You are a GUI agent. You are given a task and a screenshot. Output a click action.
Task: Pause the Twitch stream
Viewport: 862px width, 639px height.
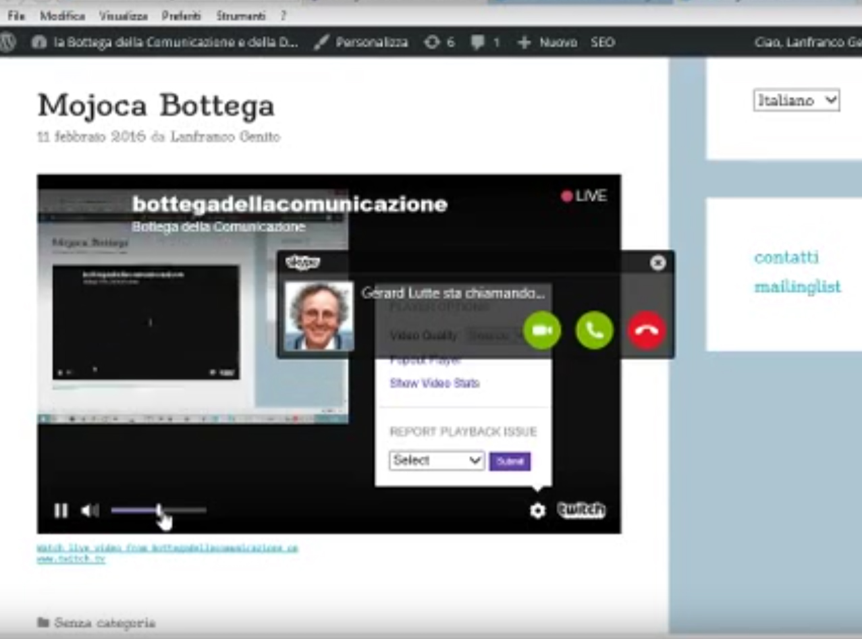[61, 511]
